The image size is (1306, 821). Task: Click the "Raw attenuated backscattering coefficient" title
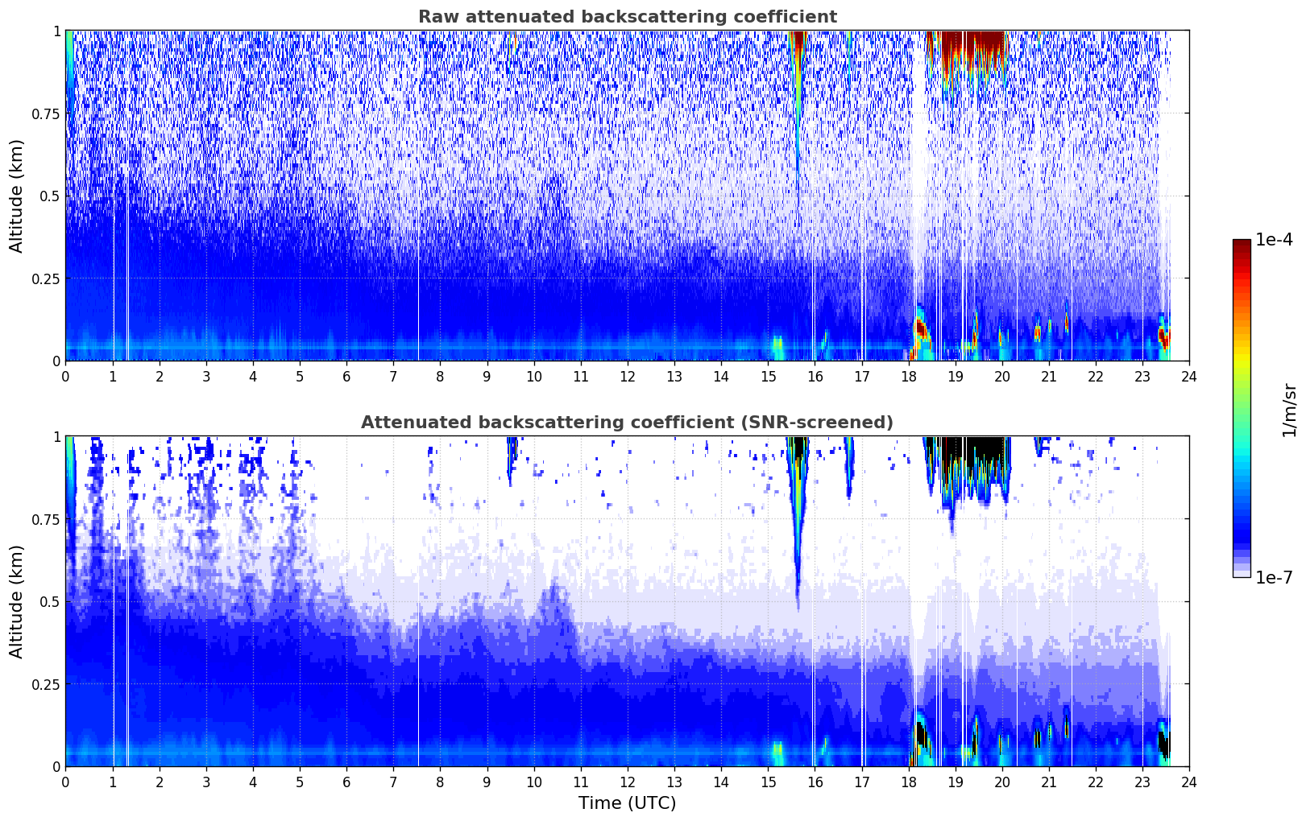627,17
